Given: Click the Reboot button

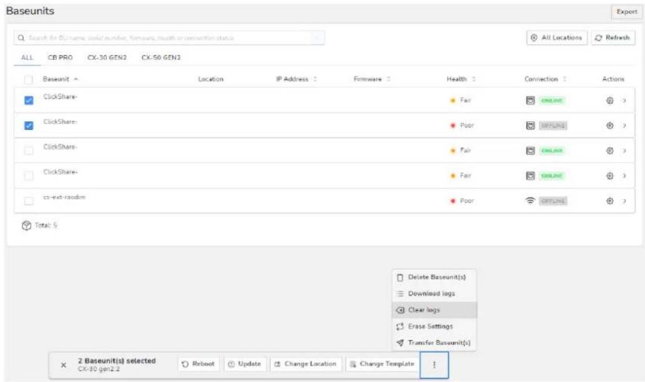Looking at the screenshot, I should (x=199, y=364).
